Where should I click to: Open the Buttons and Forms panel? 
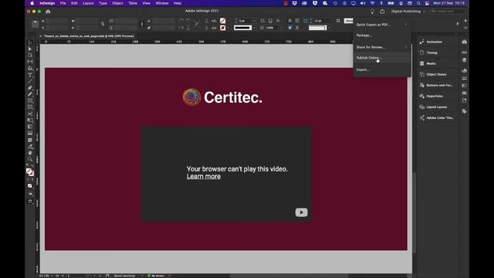point(439,86)
